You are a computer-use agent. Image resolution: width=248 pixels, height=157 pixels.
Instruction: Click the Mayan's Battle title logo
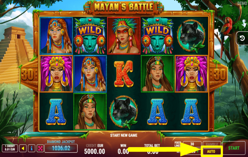[x=123, y=7]
